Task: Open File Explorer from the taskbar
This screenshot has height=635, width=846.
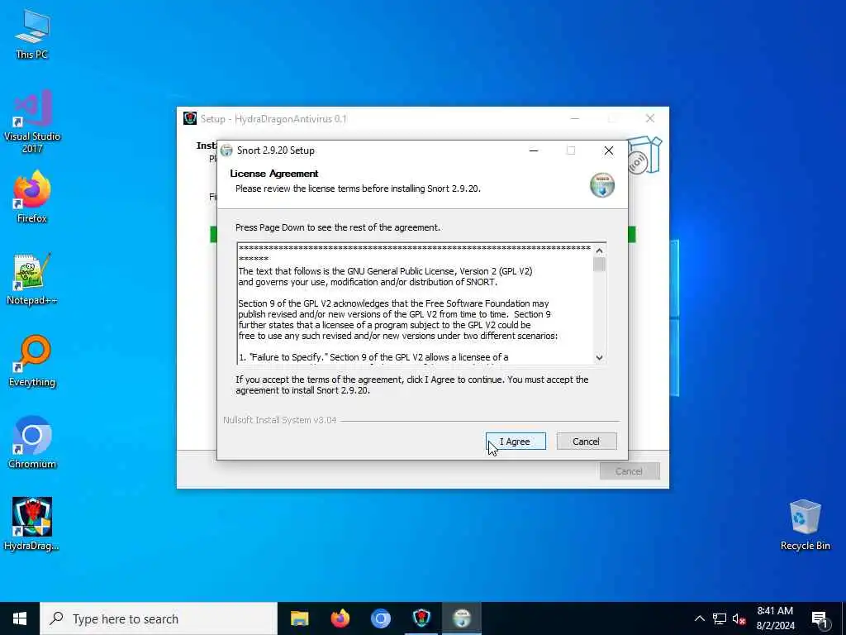Action: tap(299, 618)
